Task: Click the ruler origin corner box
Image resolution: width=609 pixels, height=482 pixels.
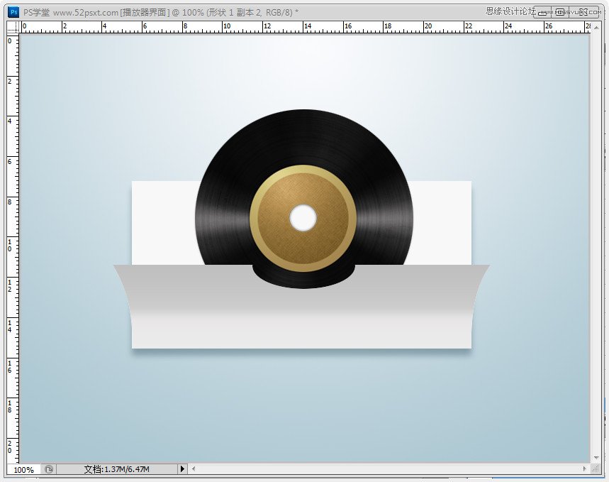Action: (x=13, y=27)
